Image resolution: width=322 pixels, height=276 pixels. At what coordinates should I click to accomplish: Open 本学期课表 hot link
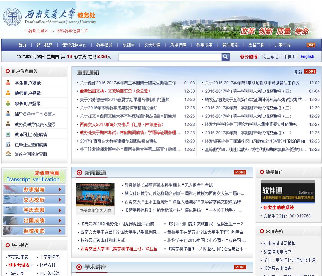tap(18, 257)
